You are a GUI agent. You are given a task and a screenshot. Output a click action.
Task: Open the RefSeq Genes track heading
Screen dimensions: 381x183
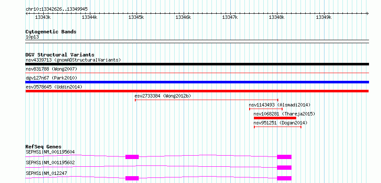44,147
